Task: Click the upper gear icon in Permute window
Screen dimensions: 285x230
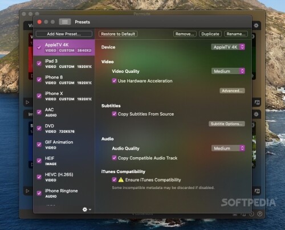Action: [256, 26]
